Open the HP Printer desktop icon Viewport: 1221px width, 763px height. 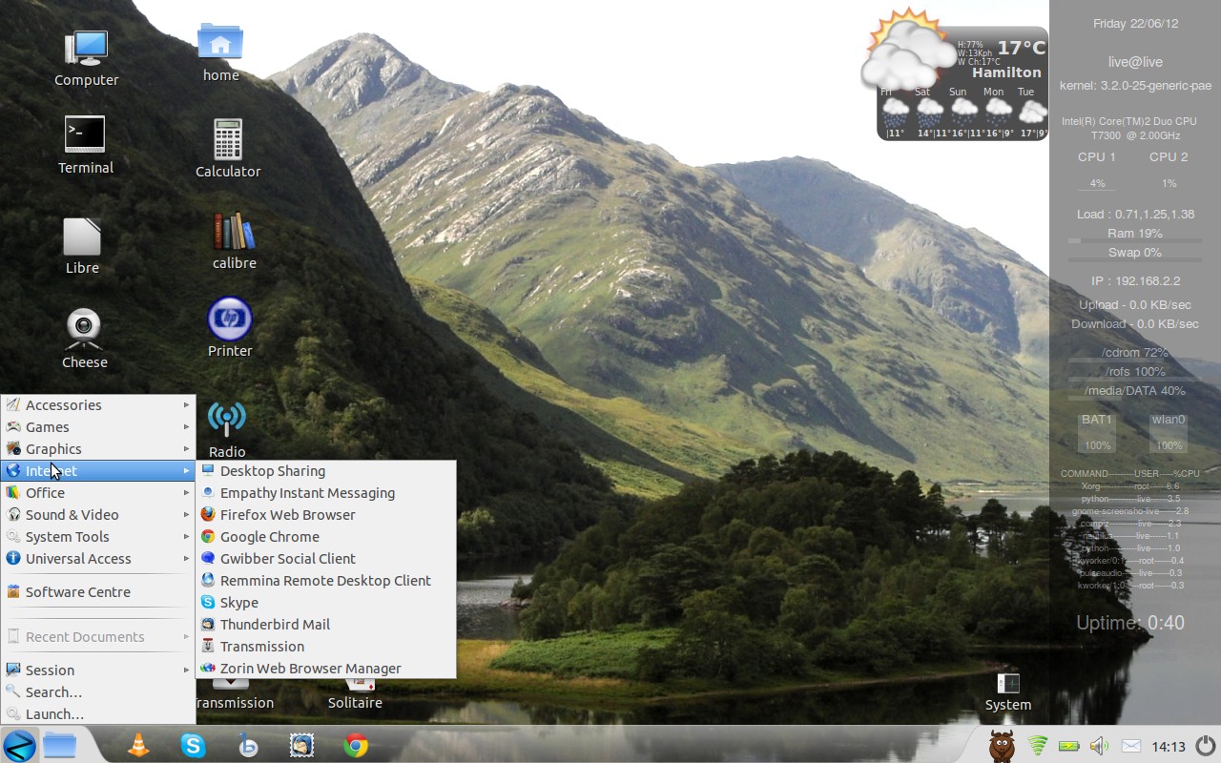(x=230, y=320)
